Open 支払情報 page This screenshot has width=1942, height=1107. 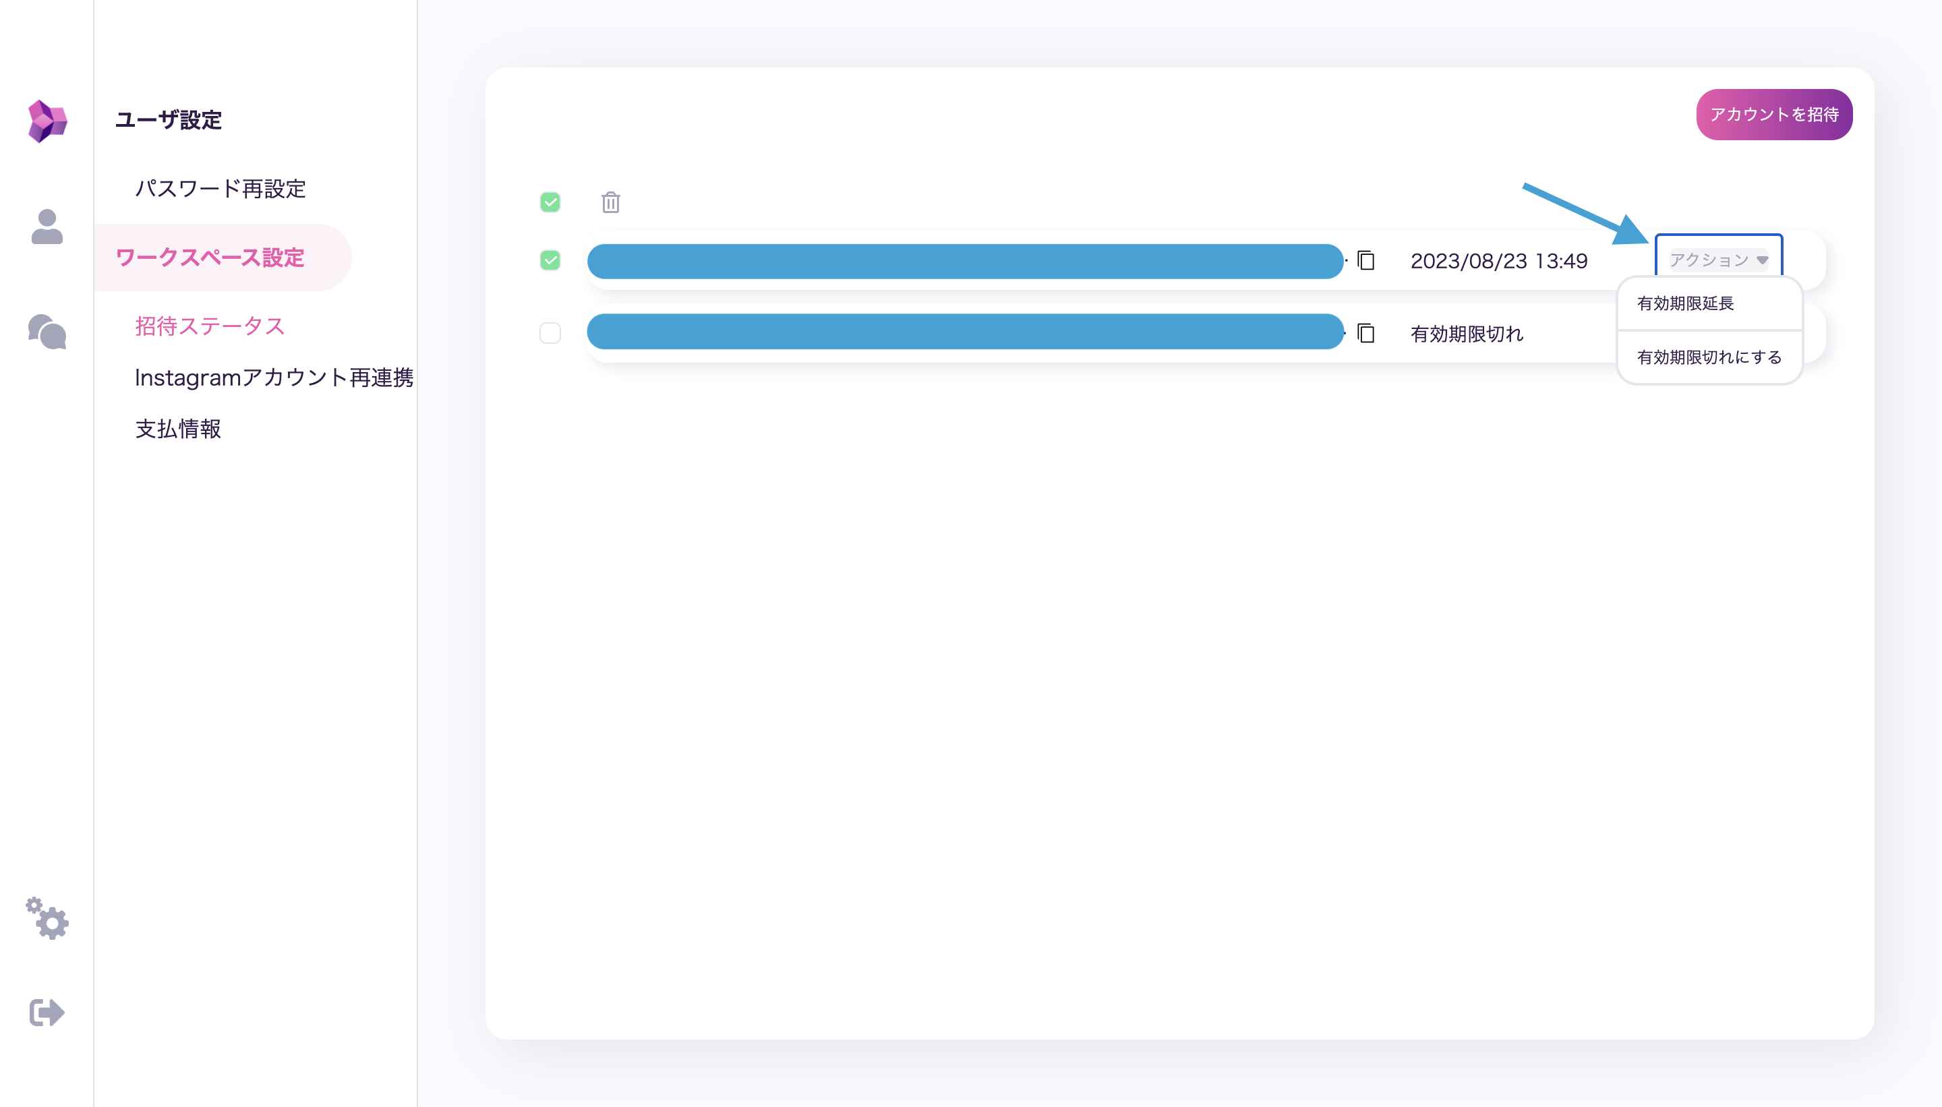[x=178, y=429]
